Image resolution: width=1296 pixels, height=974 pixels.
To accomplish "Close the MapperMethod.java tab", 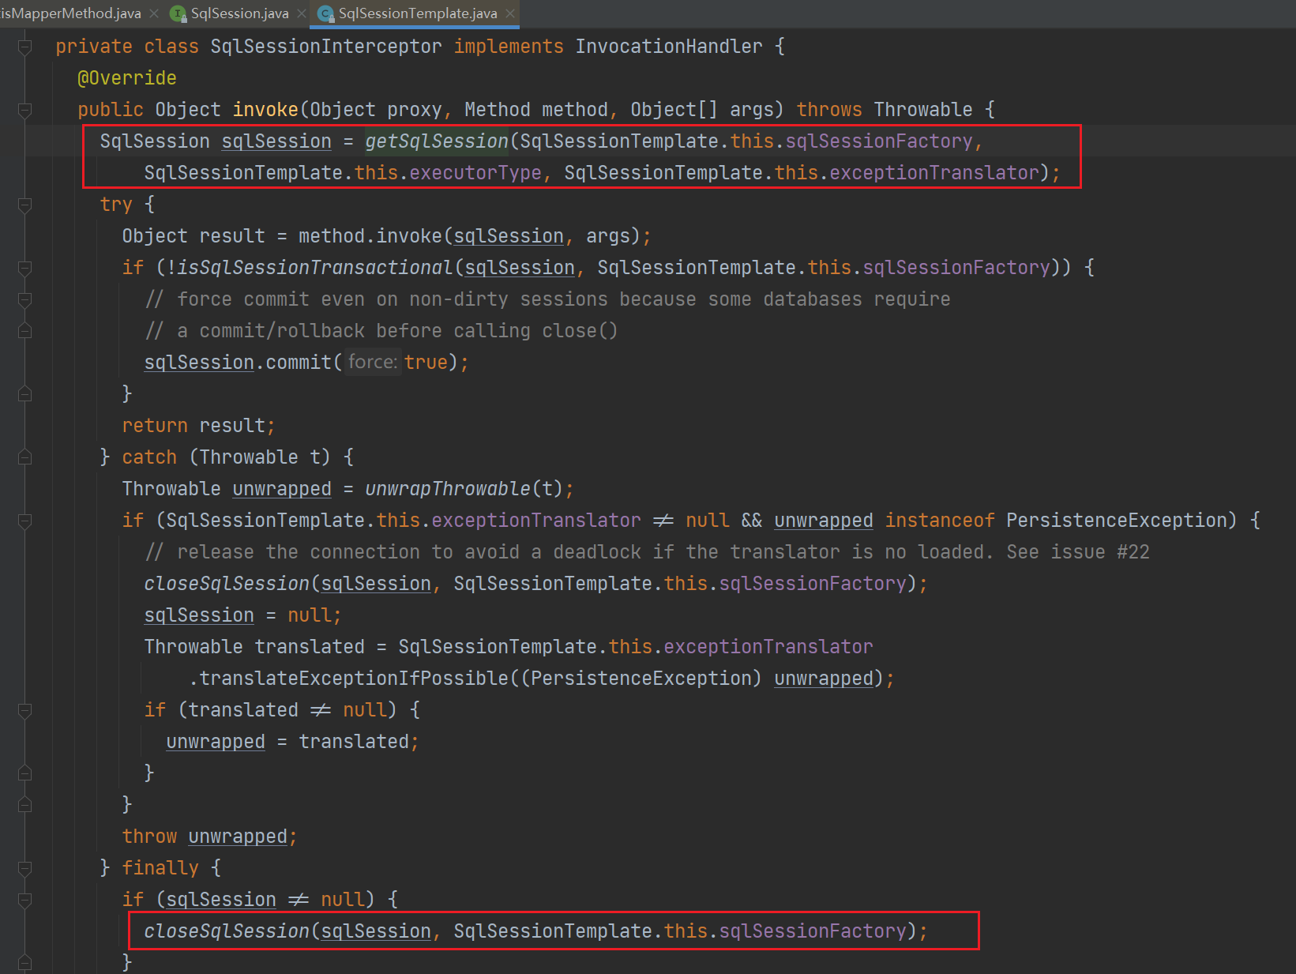I will click(154, 13).
